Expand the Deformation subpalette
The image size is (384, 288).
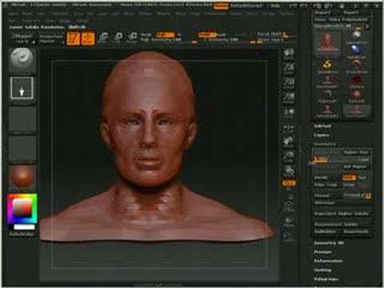coord(328,261)
